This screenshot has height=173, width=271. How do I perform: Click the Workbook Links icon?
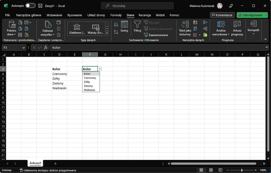pos(59,35)
